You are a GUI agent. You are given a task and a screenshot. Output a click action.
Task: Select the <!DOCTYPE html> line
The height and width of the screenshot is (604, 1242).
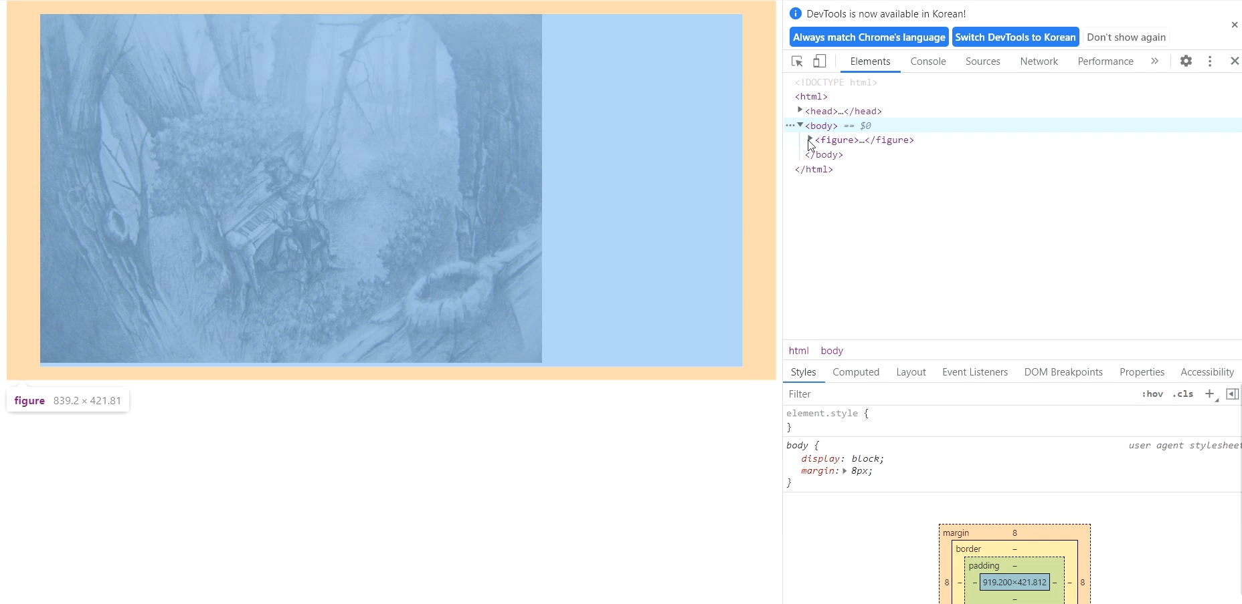(836, 82)
